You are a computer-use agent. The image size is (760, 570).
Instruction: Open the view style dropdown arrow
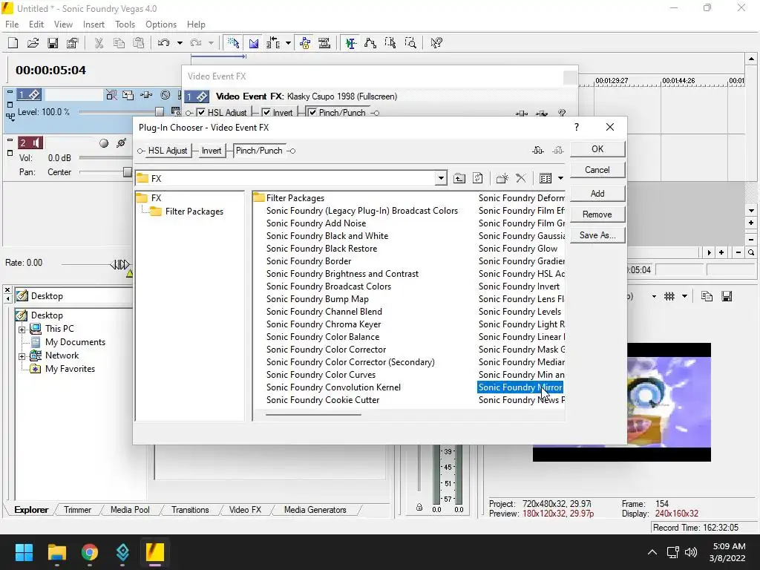561,178
